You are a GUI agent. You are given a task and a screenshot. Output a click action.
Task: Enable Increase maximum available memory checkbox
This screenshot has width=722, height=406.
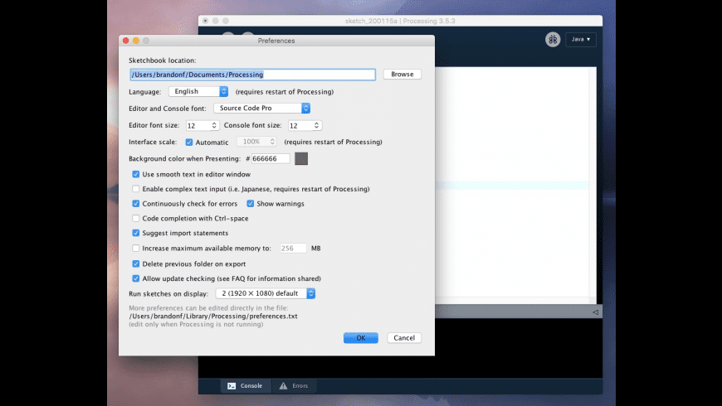pyautogui.click(x=136, y=249)
